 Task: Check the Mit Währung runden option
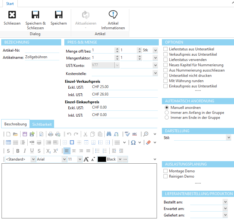pyautogui.click(x=166, y=81)
